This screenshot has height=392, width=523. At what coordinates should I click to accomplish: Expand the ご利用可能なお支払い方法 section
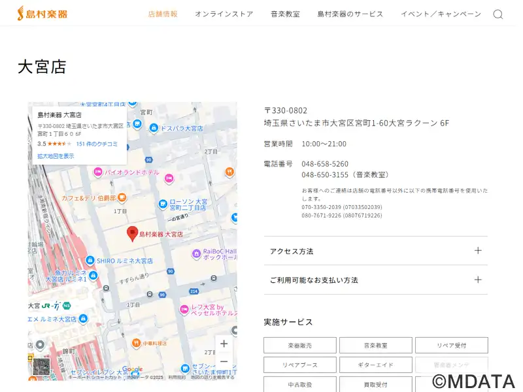click(375, 280)
